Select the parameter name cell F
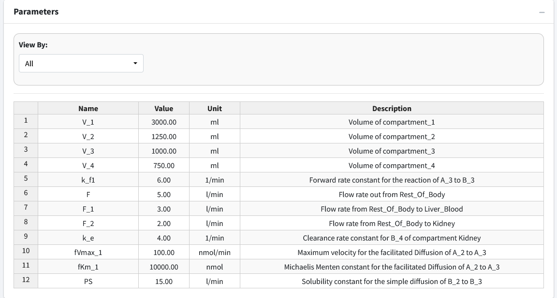The height and width of the screenshot is (298, 557). pyautogui.click(x=88, y=195)
